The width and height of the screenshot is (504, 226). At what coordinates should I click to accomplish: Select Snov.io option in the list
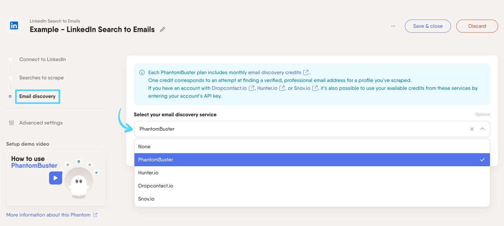click(146, 199)
